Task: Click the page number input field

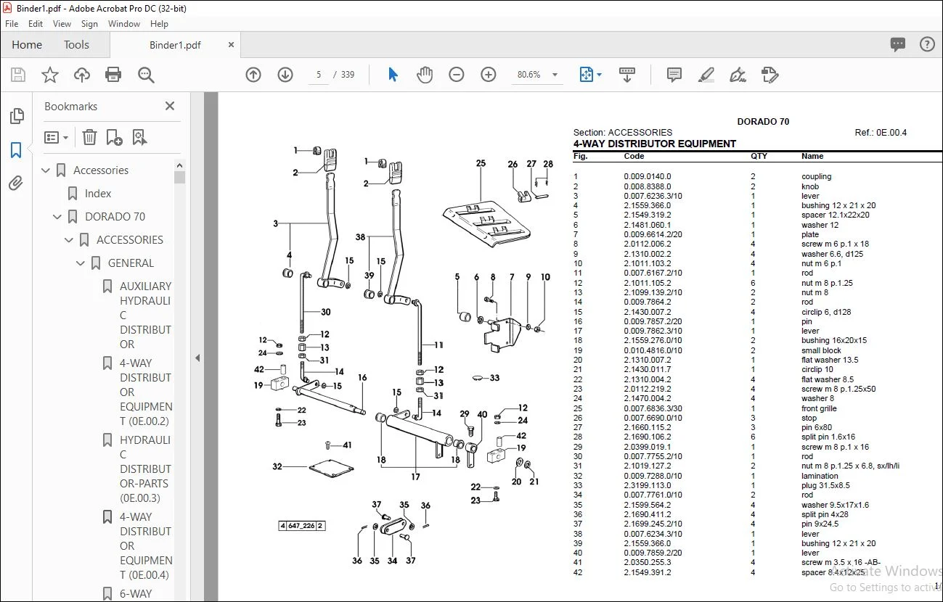Action: 319,75
